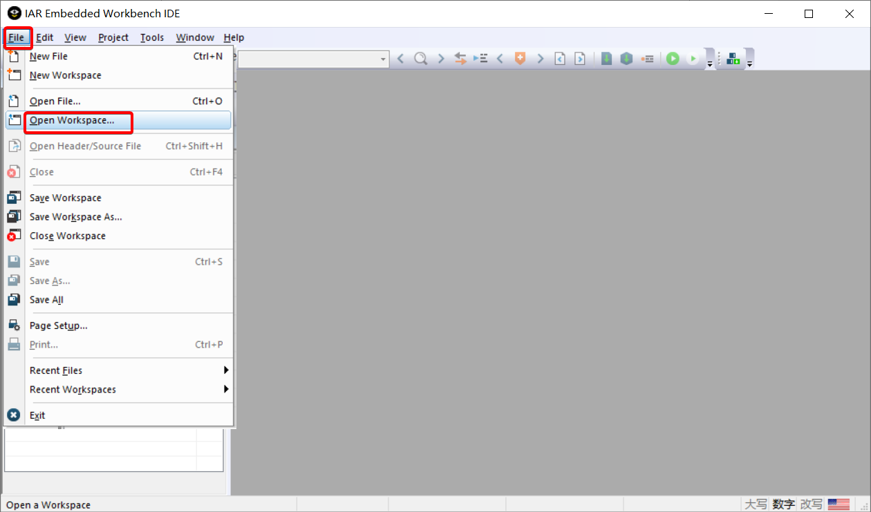The height and width of the screenshot is (512, 871).
Task: Click the Replace swap-arrows toolbar icon
Action: (460, 59)
